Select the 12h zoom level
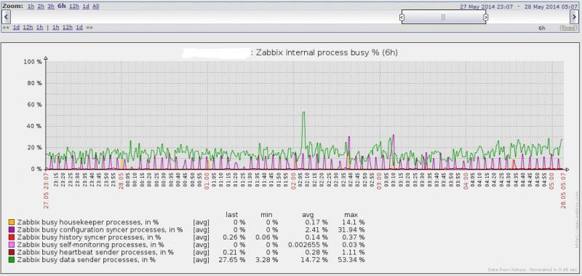 [x=74, y=7]
